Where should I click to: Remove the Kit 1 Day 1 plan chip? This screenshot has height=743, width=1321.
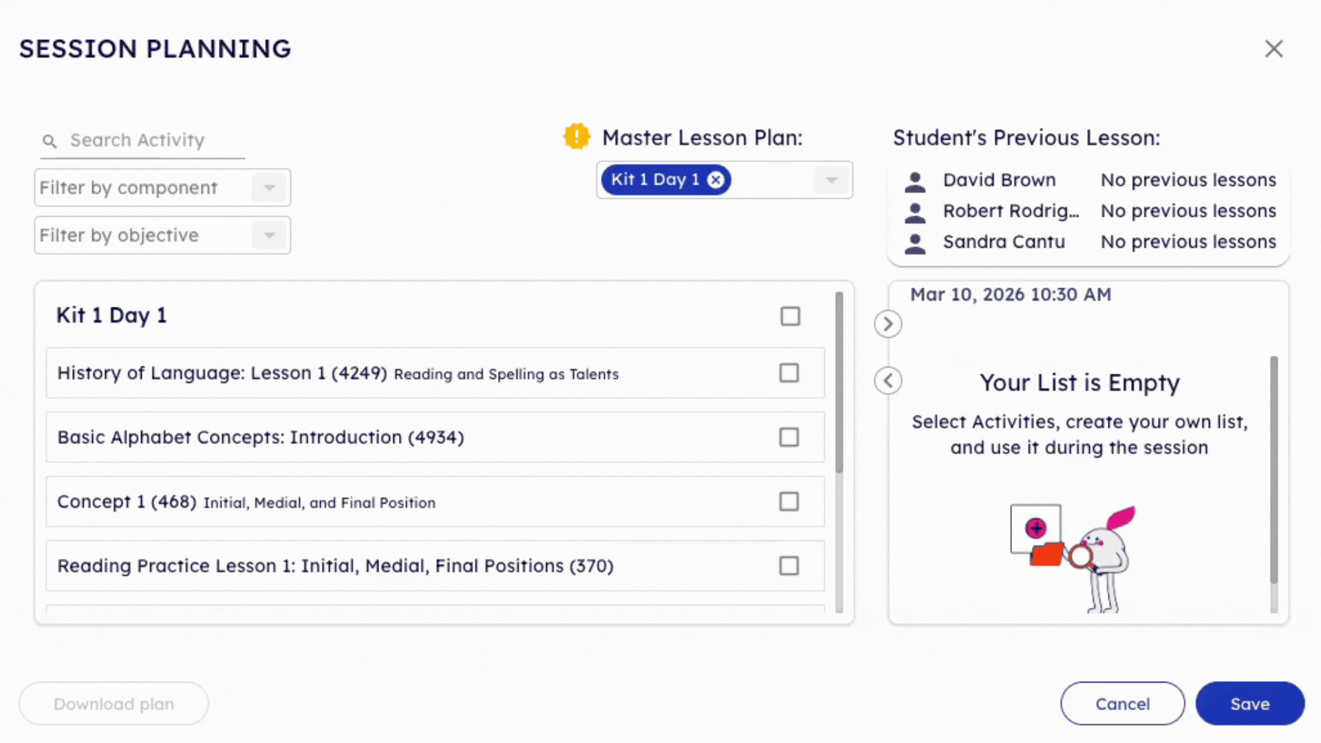(x=716, y=180)
